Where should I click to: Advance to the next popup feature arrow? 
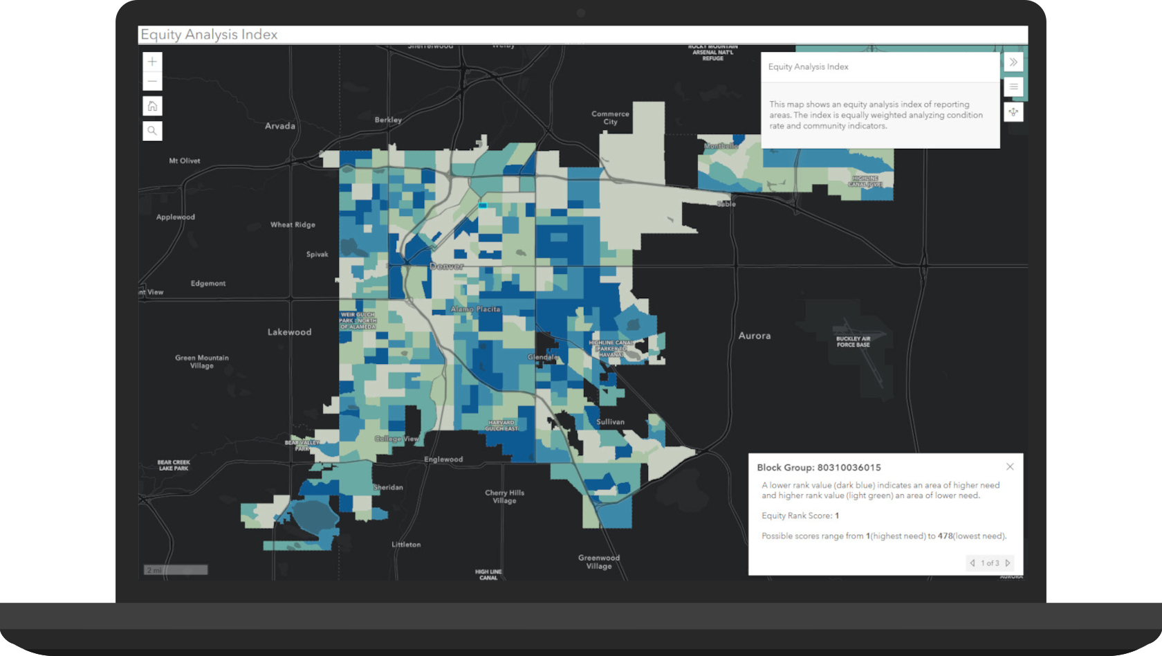pos(1008,563)
